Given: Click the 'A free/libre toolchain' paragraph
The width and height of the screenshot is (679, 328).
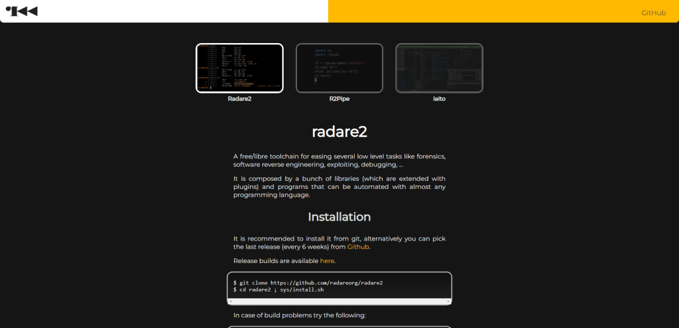Looking at the screenshot, I should pyautogui.click(x=339, y=160).
